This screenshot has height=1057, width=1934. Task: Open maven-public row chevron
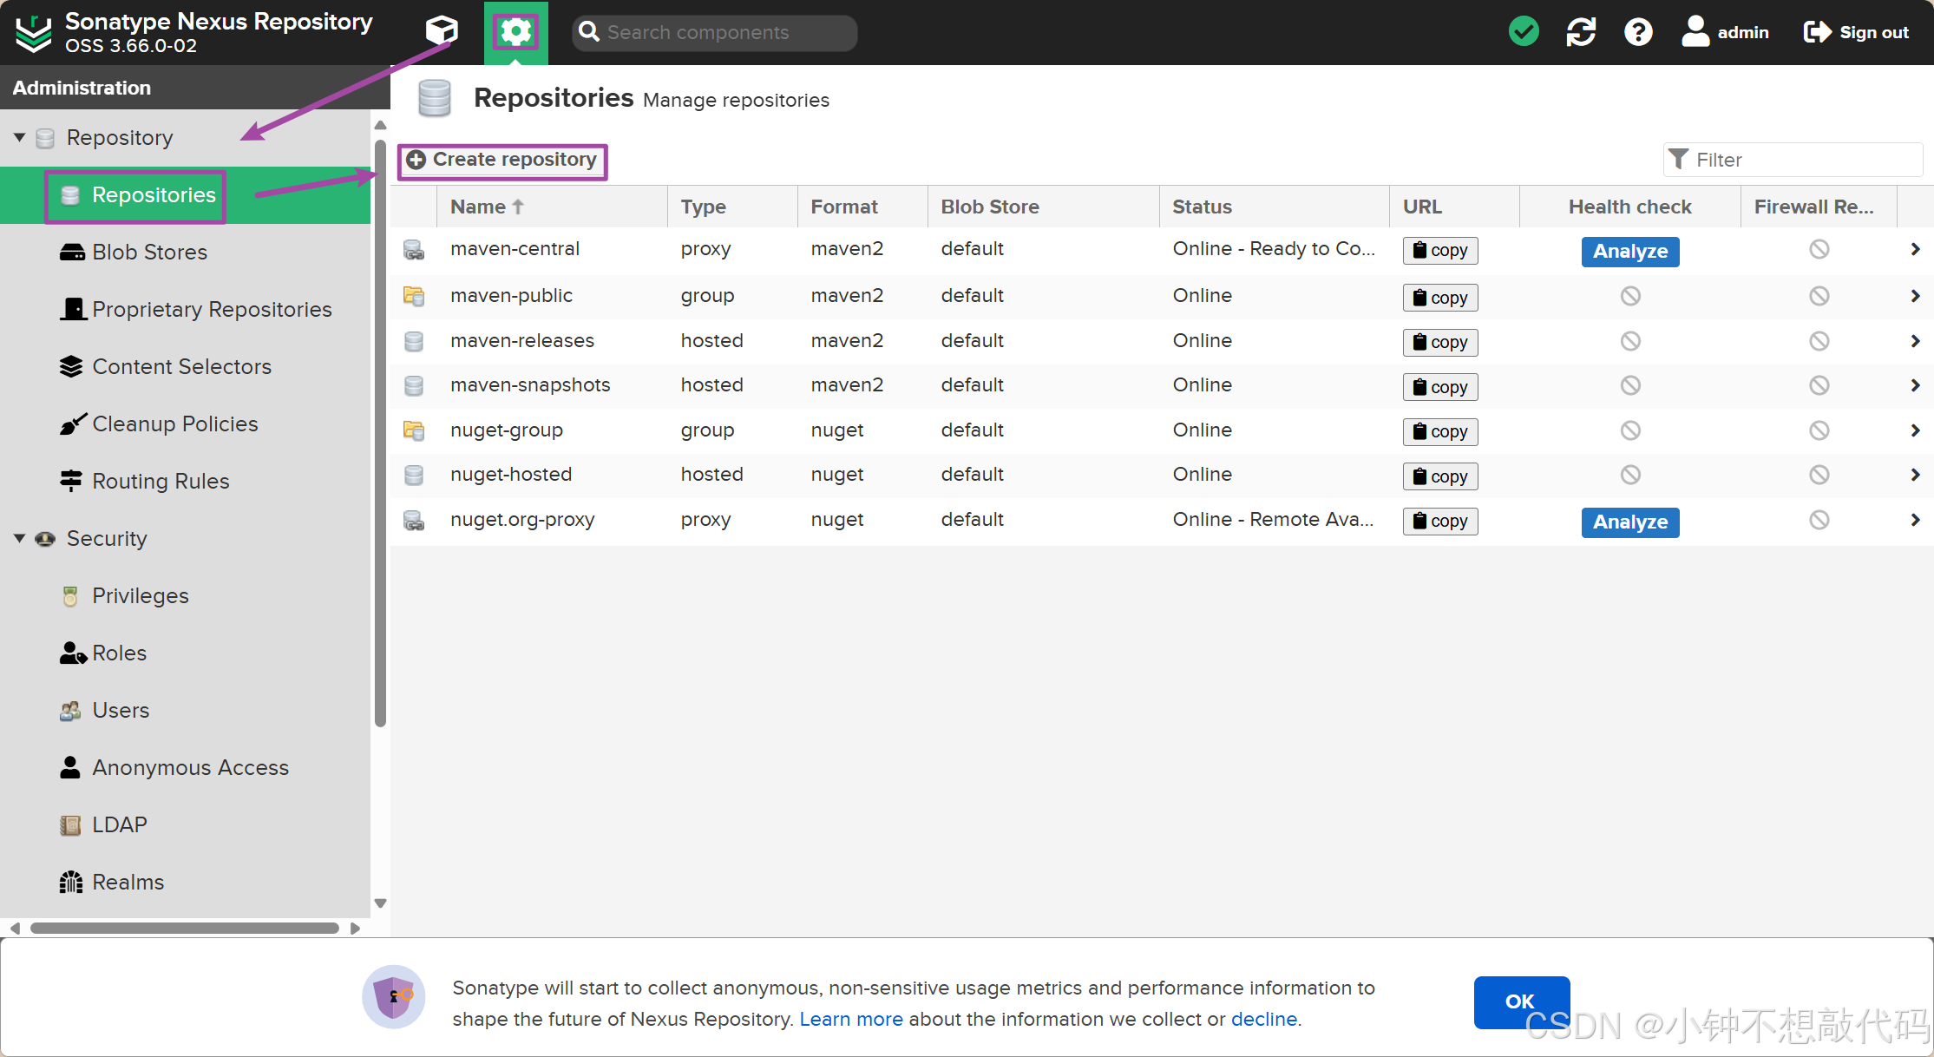(x=1915, y=297)
